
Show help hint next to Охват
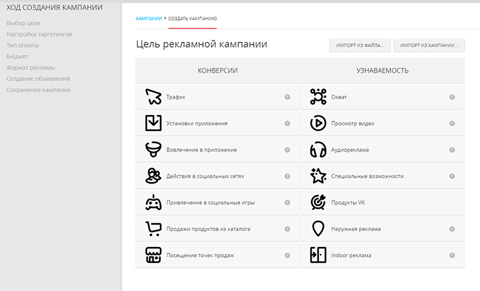(452, 97)
